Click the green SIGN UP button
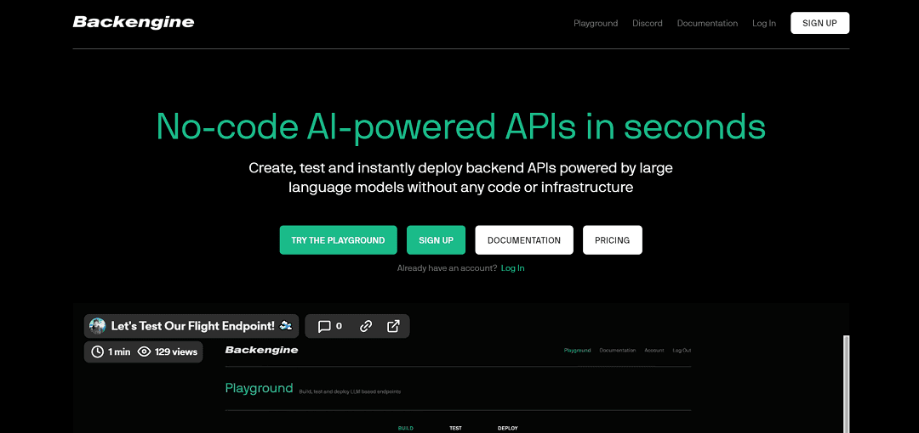Screen dimensions: 919x433 coord(436,240)
